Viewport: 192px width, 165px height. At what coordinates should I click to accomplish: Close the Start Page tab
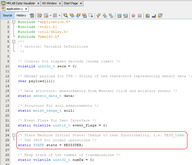81,3
